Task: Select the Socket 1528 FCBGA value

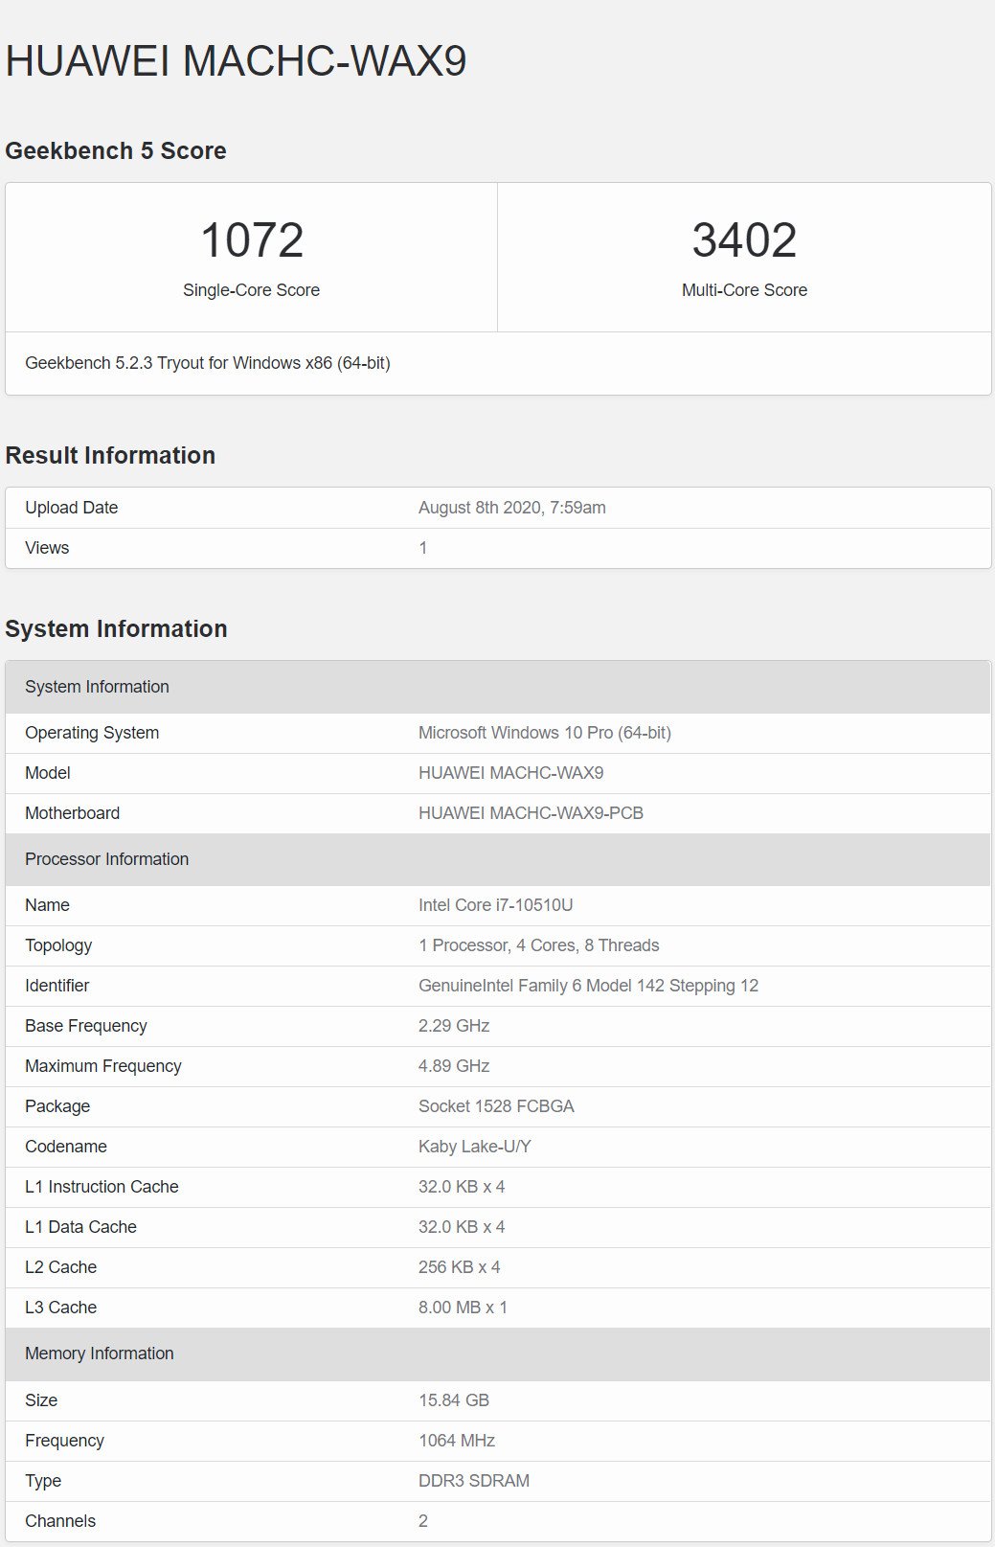Action: click(x=496, y=1106)
